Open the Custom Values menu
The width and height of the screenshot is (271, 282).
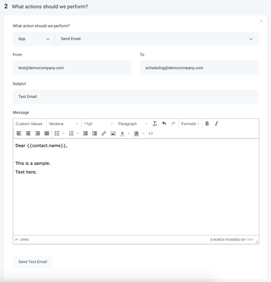[29, 124]
